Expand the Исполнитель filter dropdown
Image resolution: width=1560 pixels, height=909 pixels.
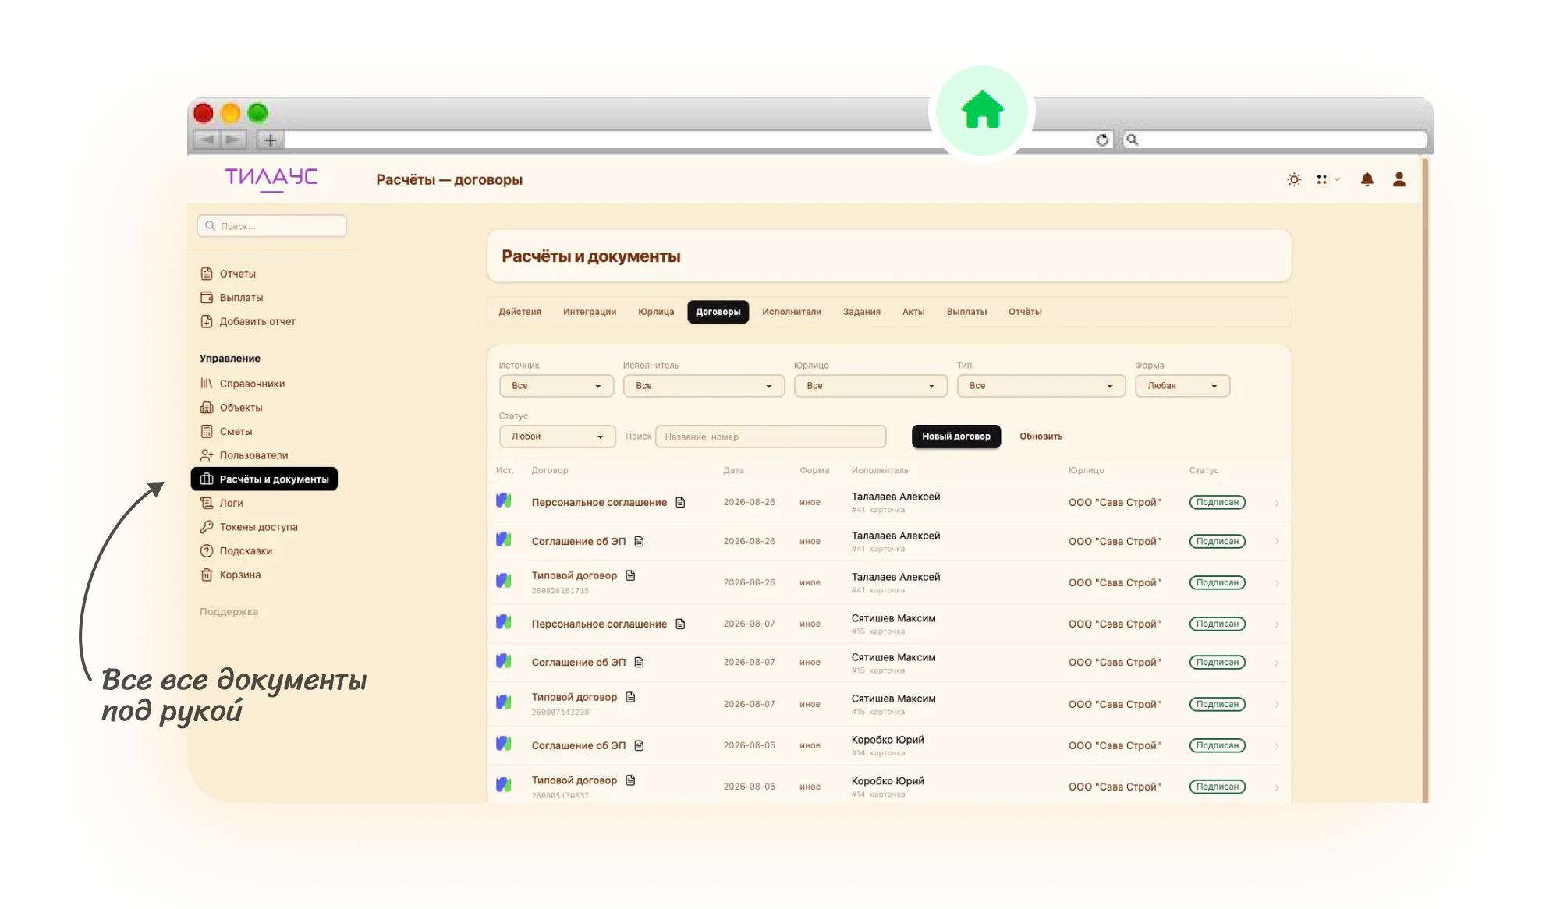tap(704, 386)
